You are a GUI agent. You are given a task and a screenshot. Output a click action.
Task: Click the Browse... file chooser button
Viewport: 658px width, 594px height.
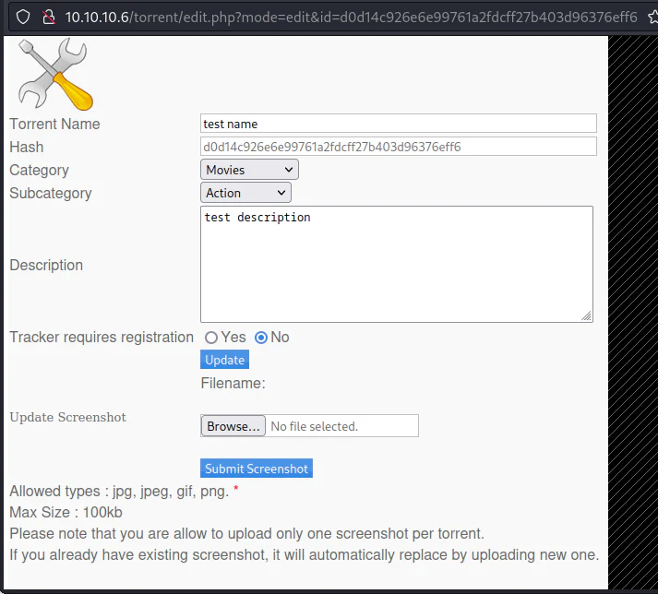[x=233, y=426]
